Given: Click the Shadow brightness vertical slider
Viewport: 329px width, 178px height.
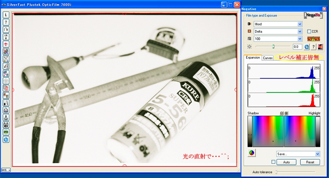Looking at the screenshot, I should 250,131.
